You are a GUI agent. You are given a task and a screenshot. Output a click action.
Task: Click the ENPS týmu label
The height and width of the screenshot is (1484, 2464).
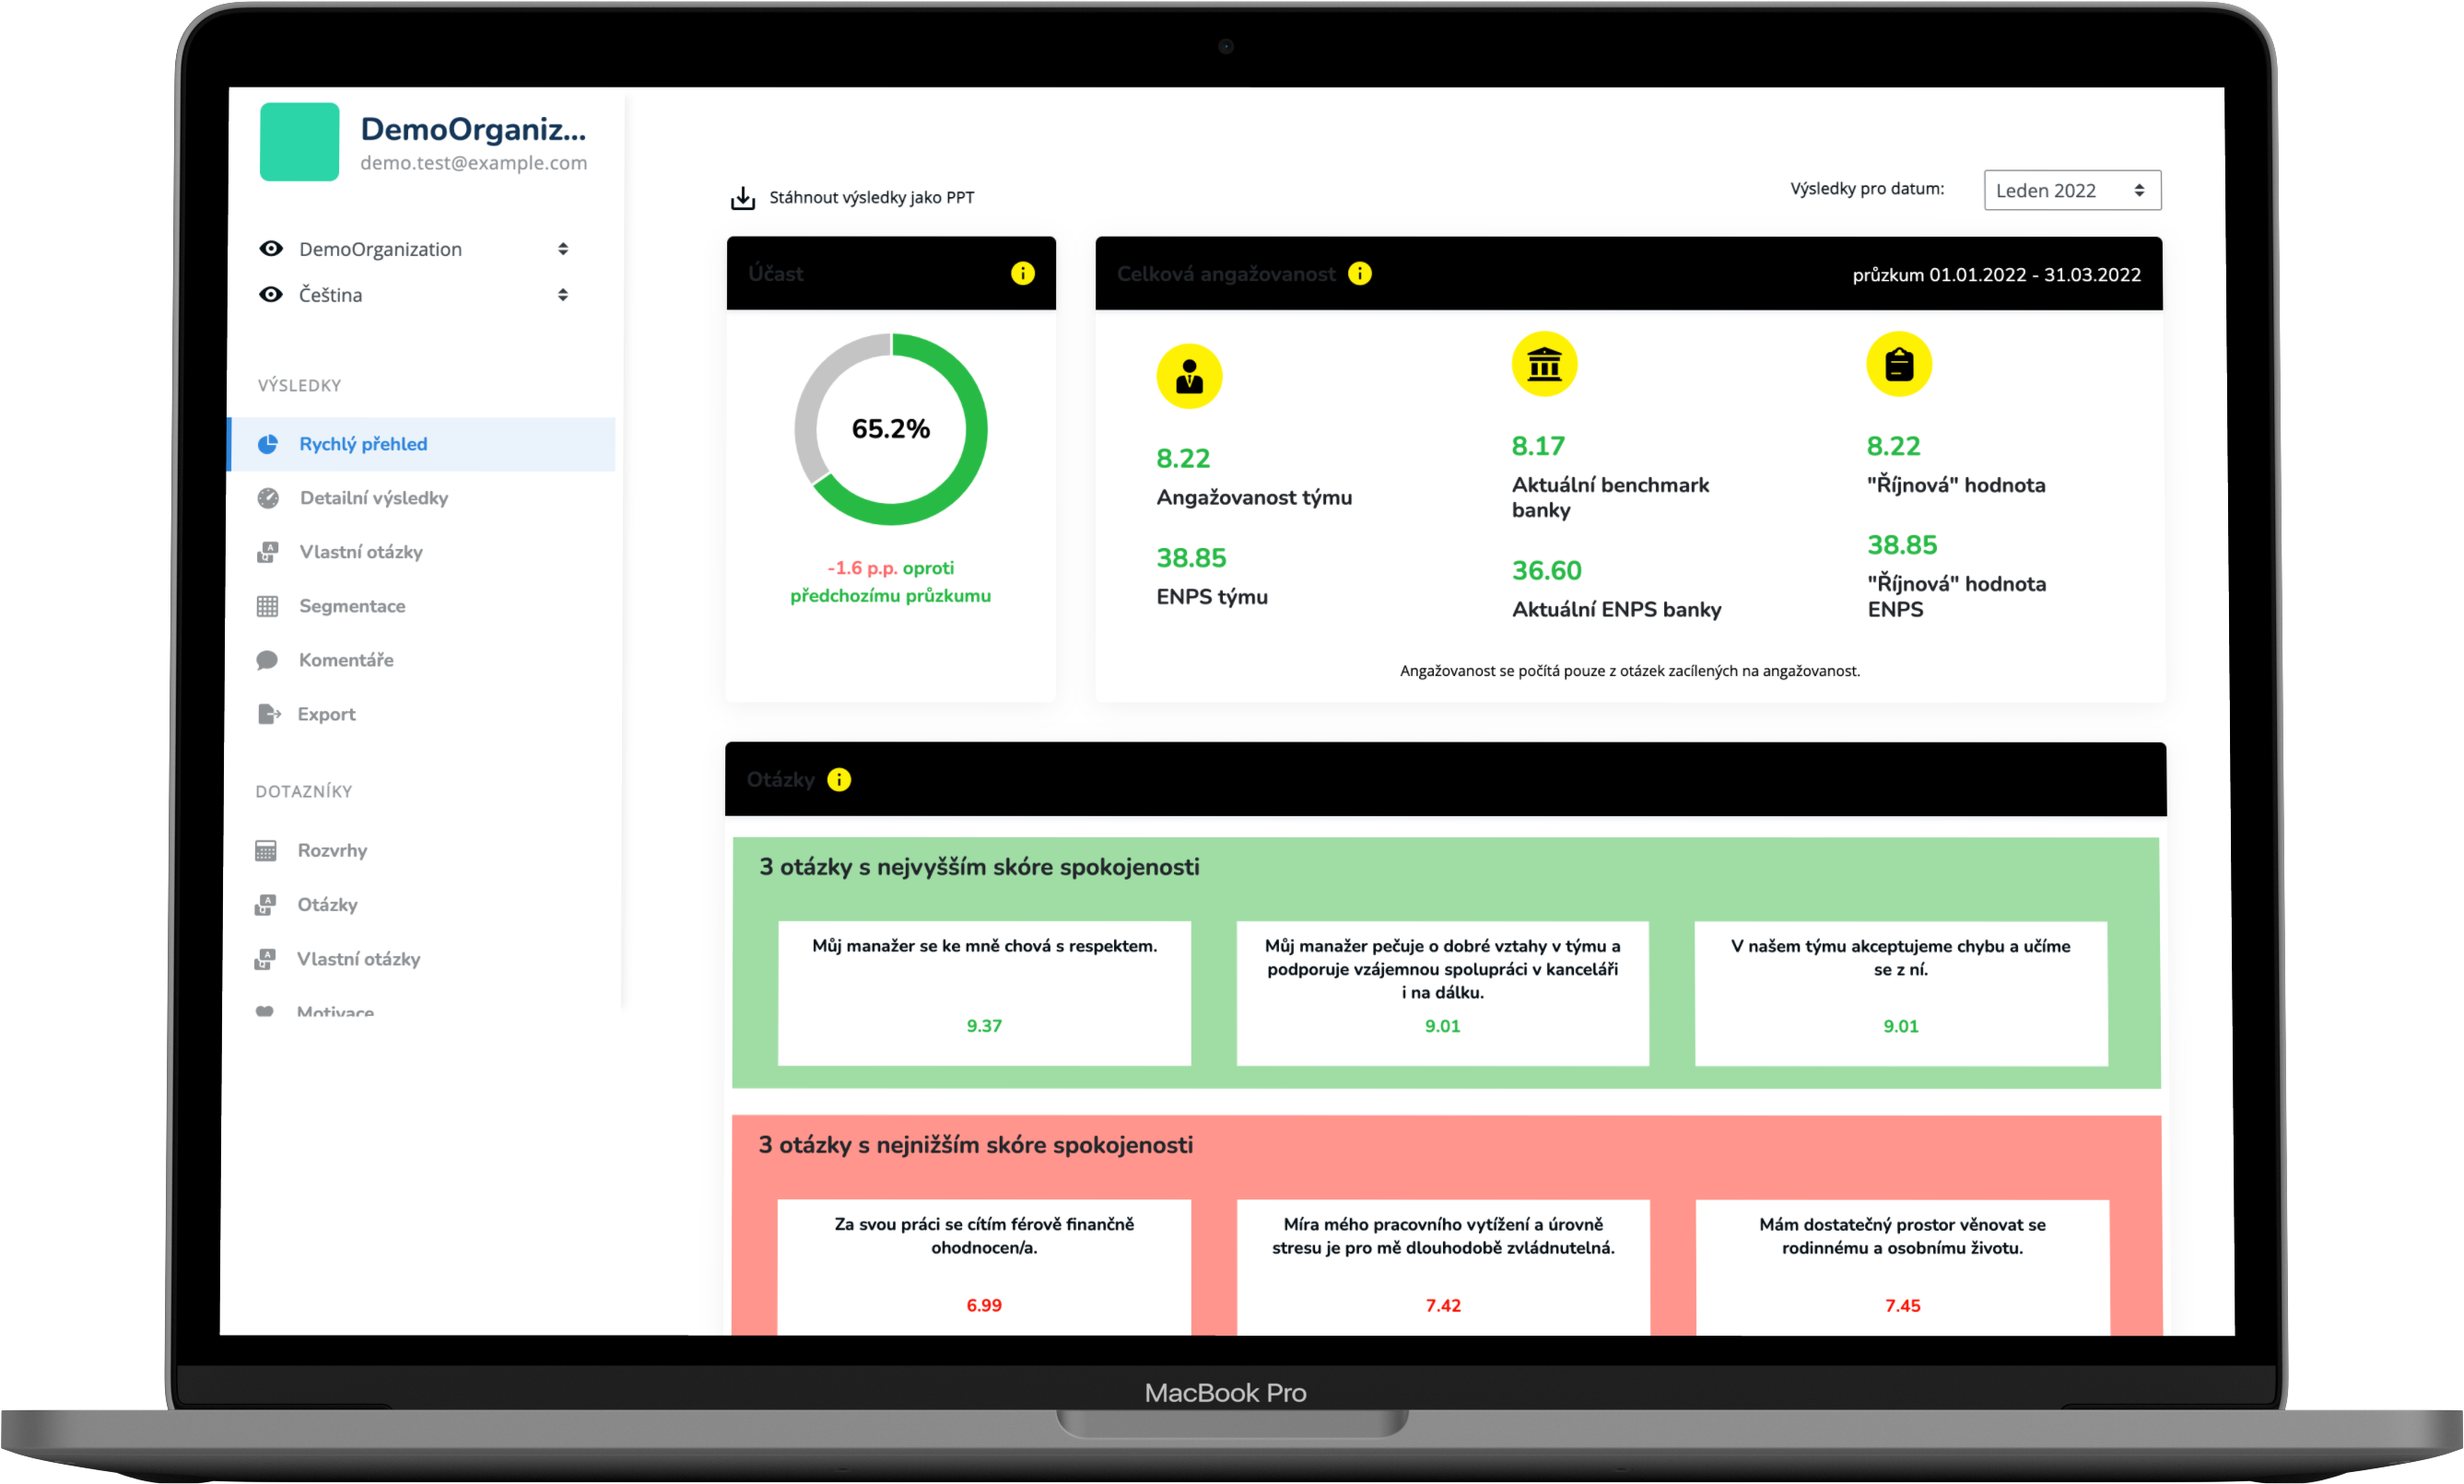click(1212, 597)
